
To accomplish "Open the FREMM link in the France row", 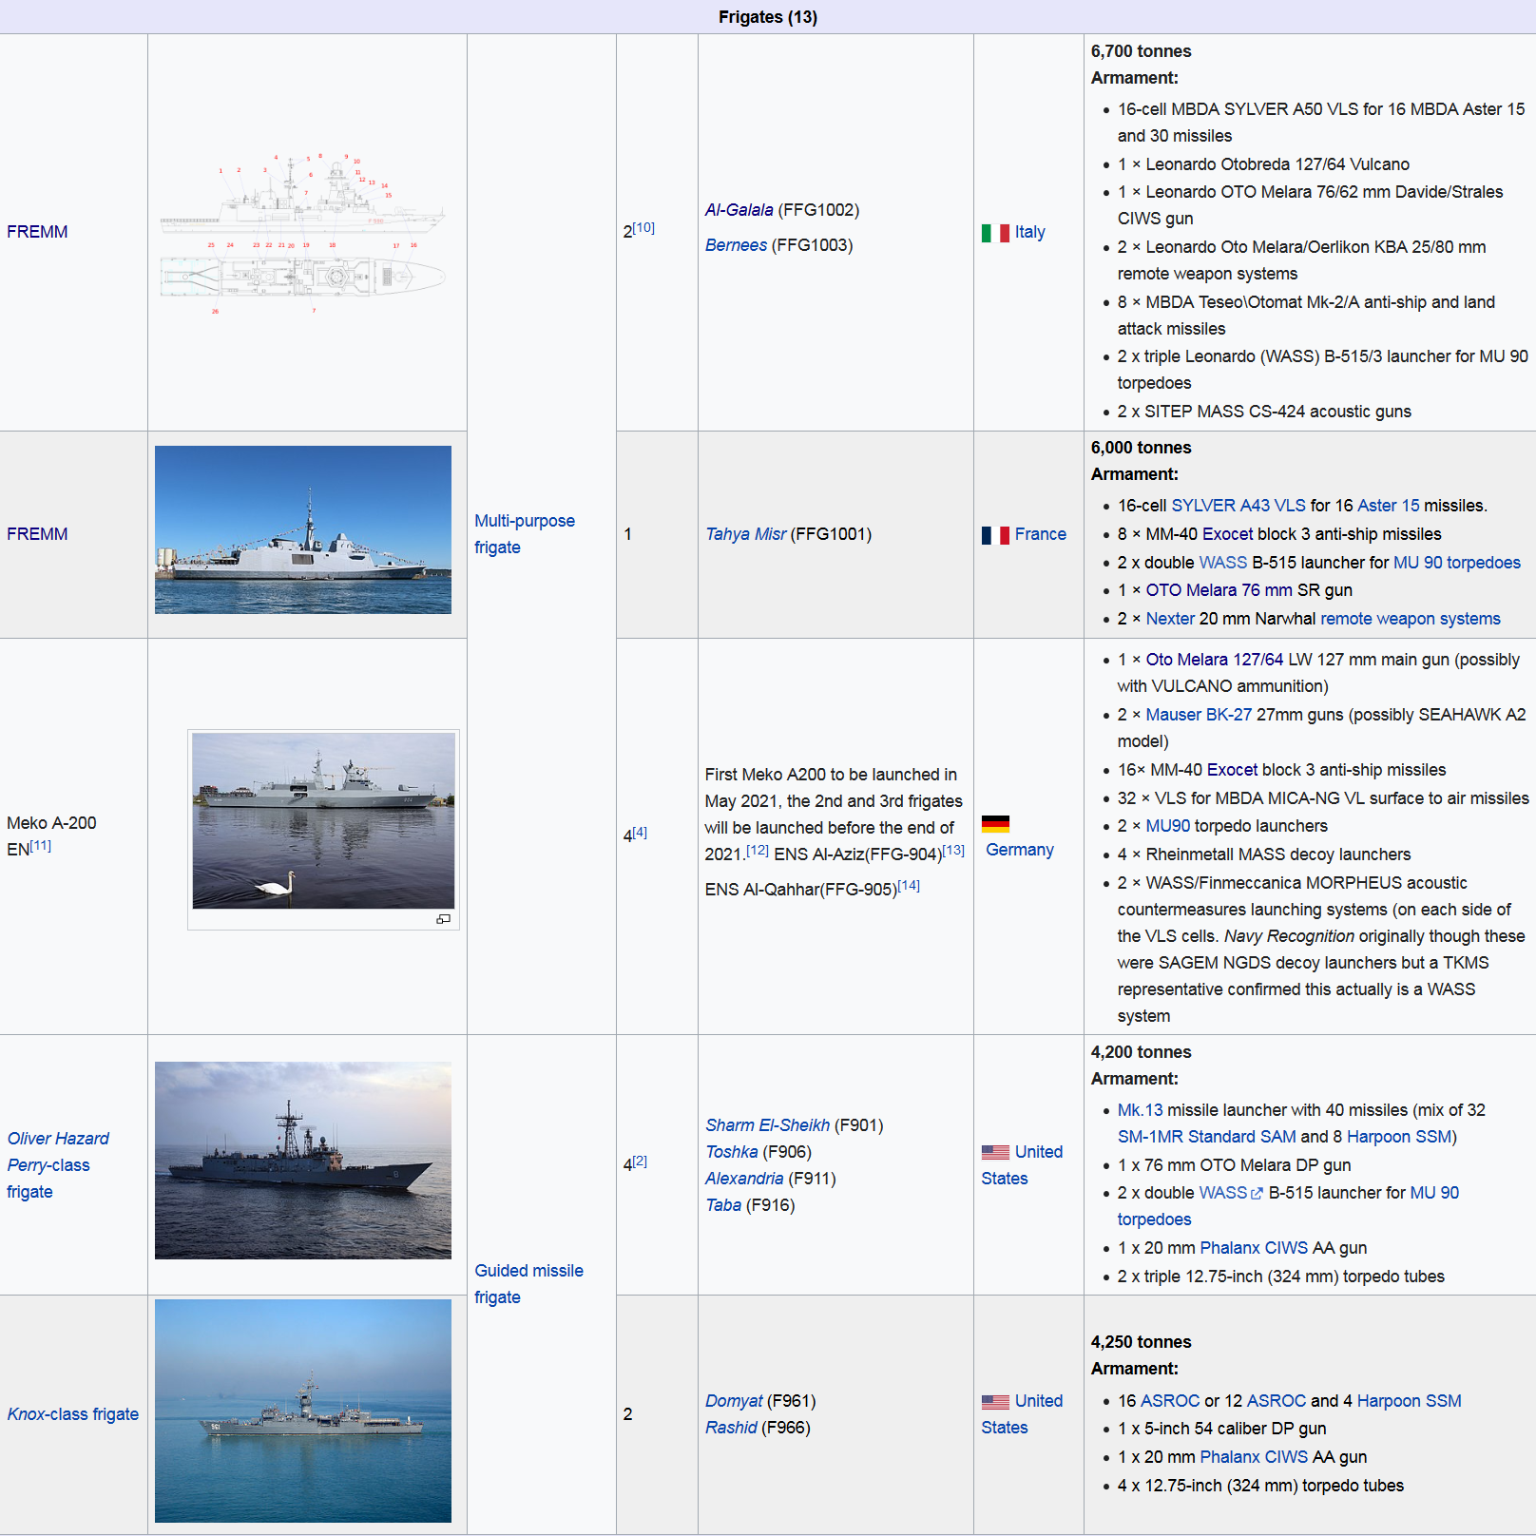I will [x=37, y=534].
